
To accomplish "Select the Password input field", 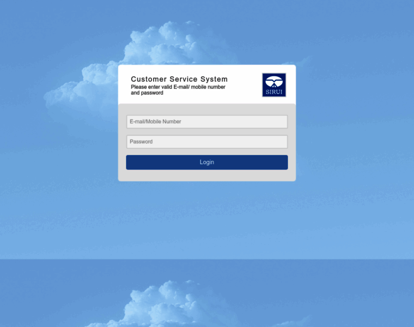I will click(207, 142).
